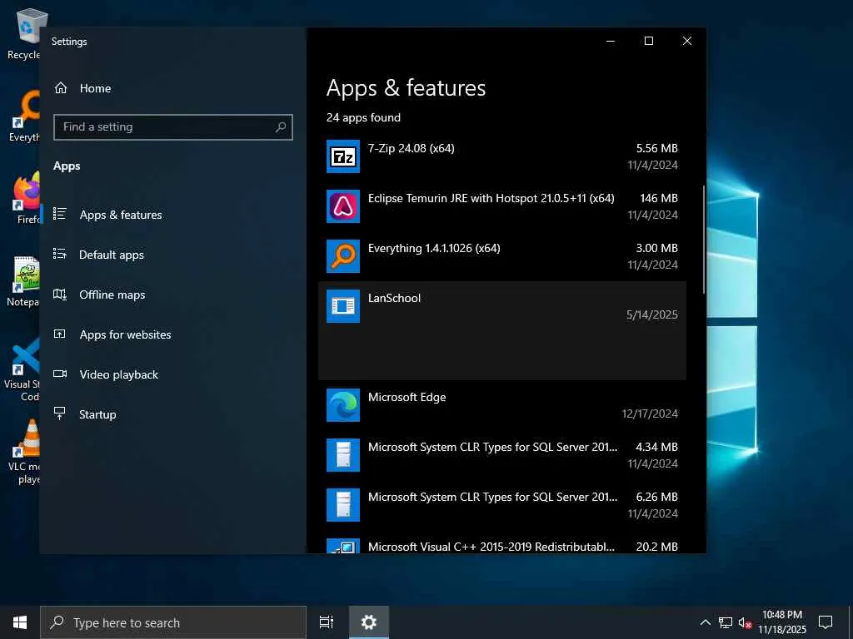Viewport: 853px width, 639px height.
Task: Select Microsoft Visual C++ 2015-2019 Redistributable entry
Action: pos(491,547)
